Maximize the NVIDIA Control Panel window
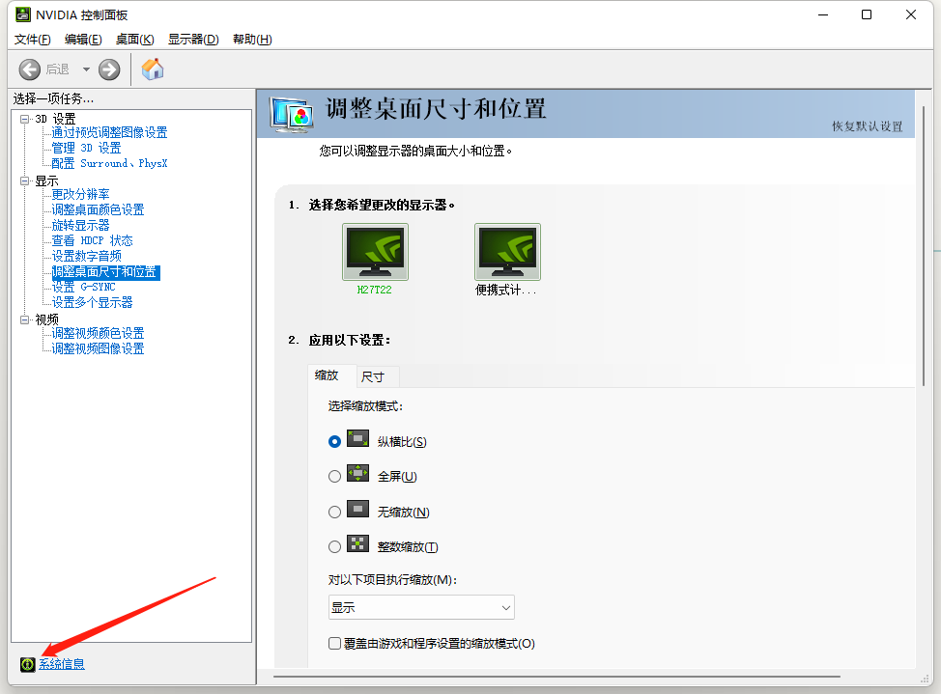 pyautogui.click(x=867, y=14)
